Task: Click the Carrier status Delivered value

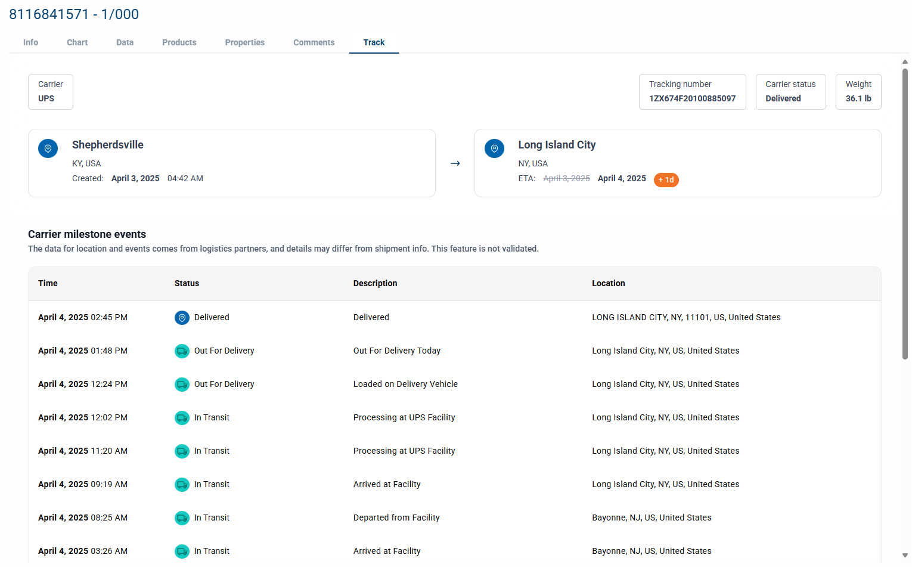Action: point(783,98)
